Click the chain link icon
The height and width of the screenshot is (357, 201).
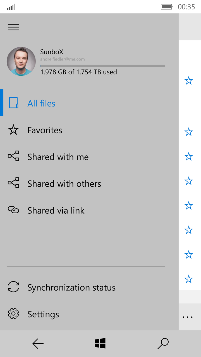13,210
